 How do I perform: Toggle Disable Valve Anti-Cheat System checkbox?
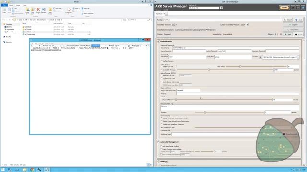click(162, 118)
